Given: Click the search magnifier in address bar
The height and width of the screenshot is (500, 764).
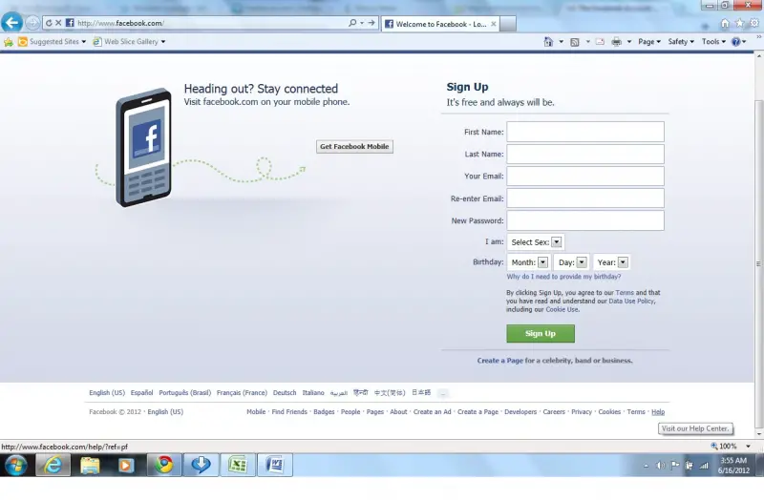Looking at the screenshot, I should tap(352, 23).
